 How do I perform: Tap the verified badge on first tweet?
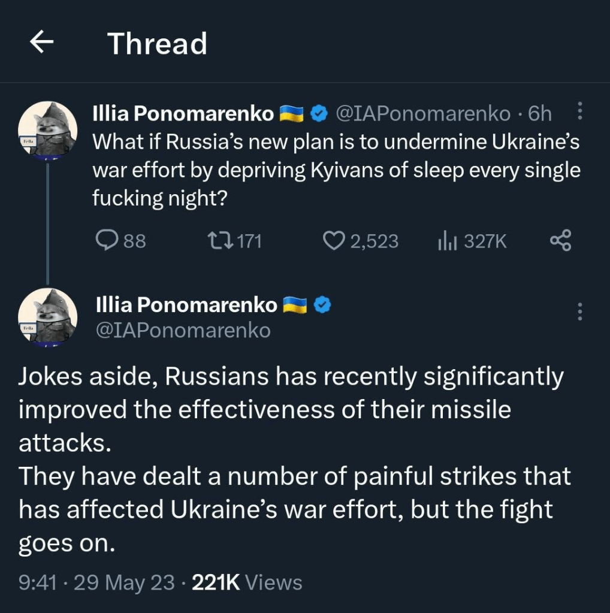click(x=321, y=113)
